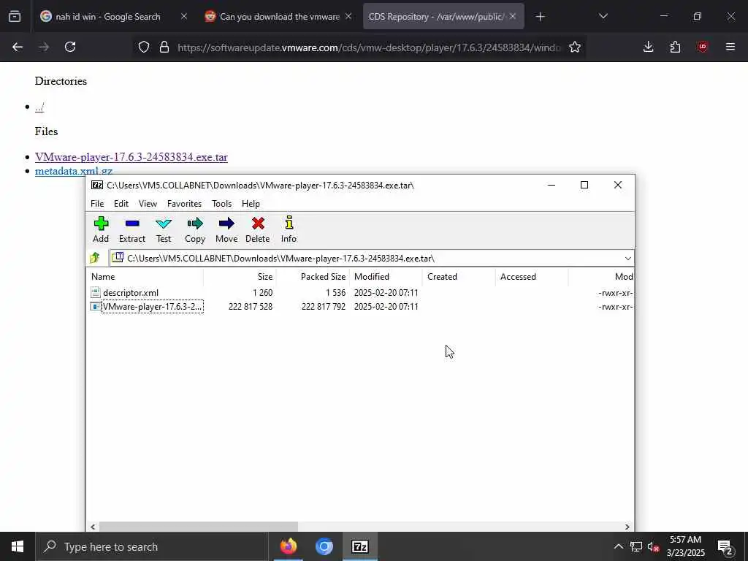
Task: Click the 7-Zip address path field
Action: coord(367,258)
